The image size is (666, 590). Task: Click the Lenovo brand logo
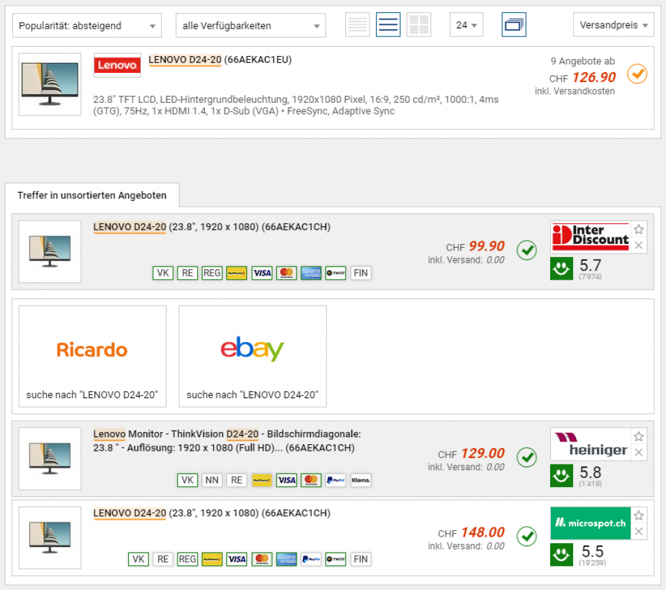click(x=117, y=65)
